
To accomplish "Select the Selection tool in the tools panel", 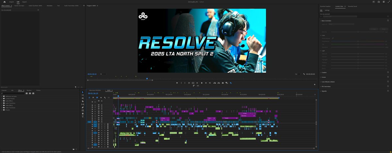I will point(83,92).
